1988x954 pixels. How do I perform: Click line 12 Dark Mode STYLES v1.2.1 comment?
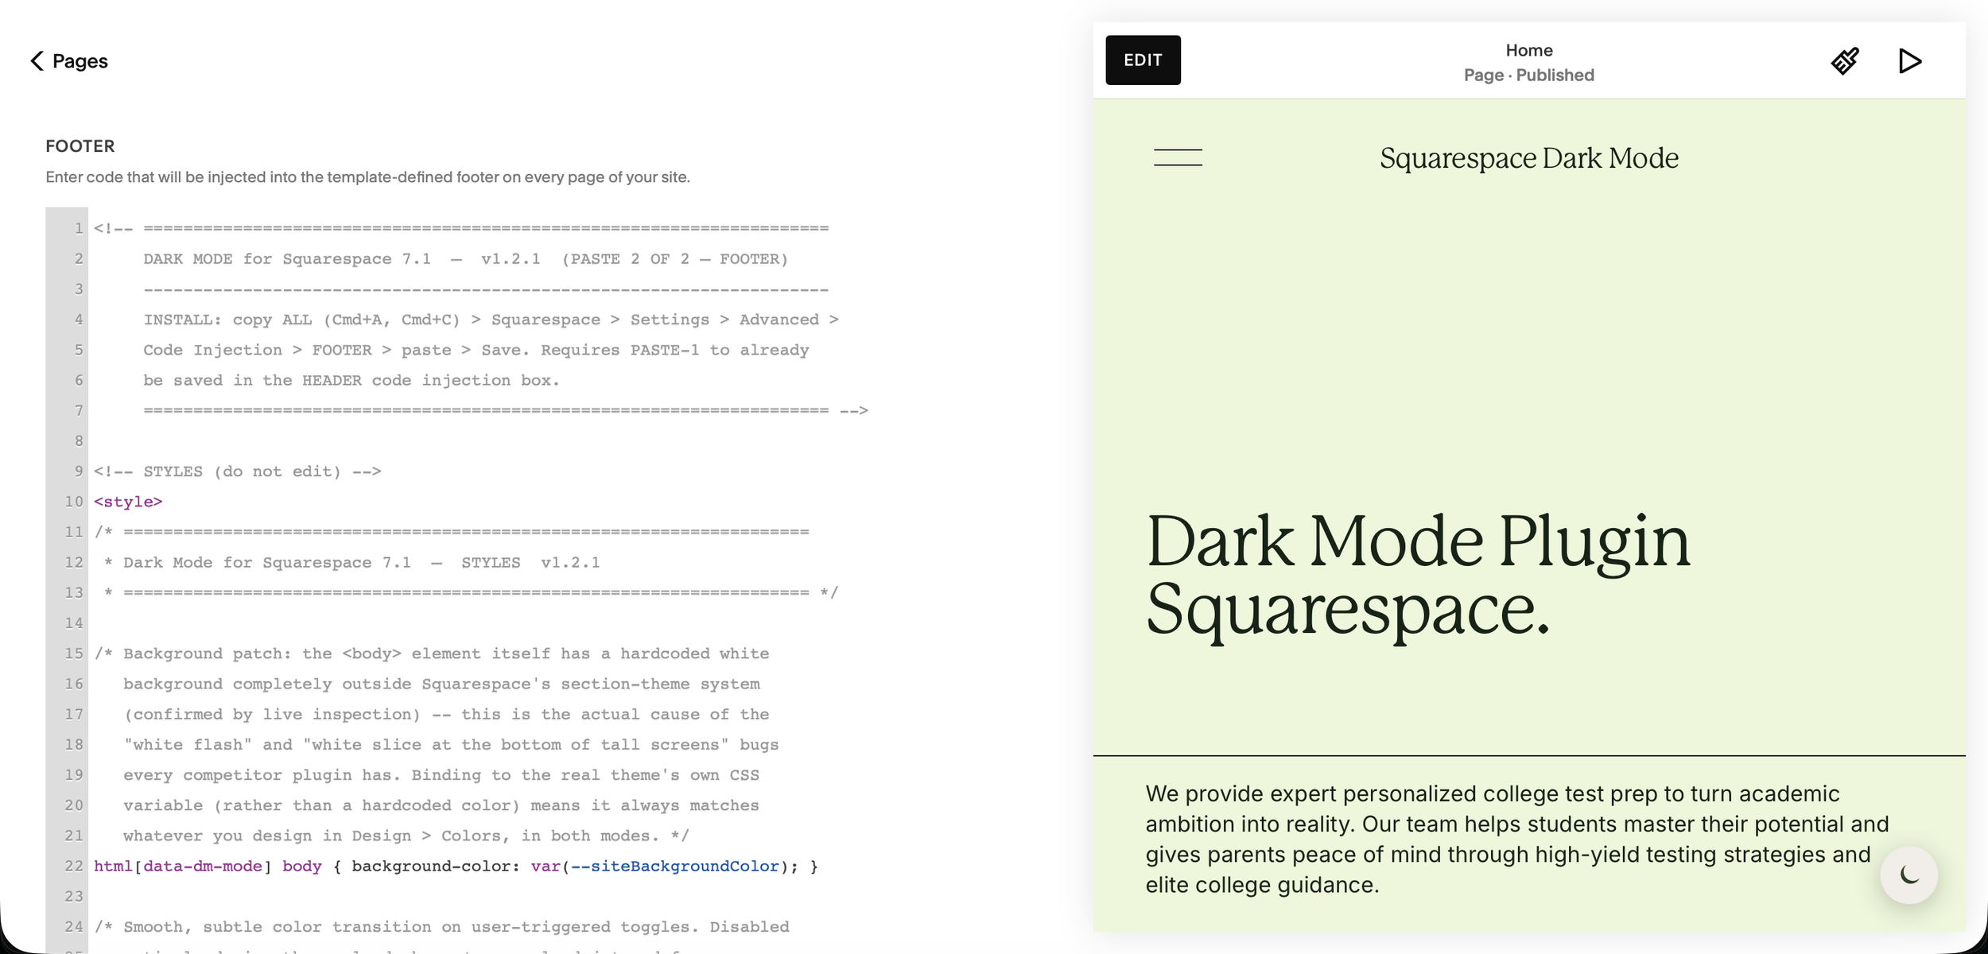[351, 563]
